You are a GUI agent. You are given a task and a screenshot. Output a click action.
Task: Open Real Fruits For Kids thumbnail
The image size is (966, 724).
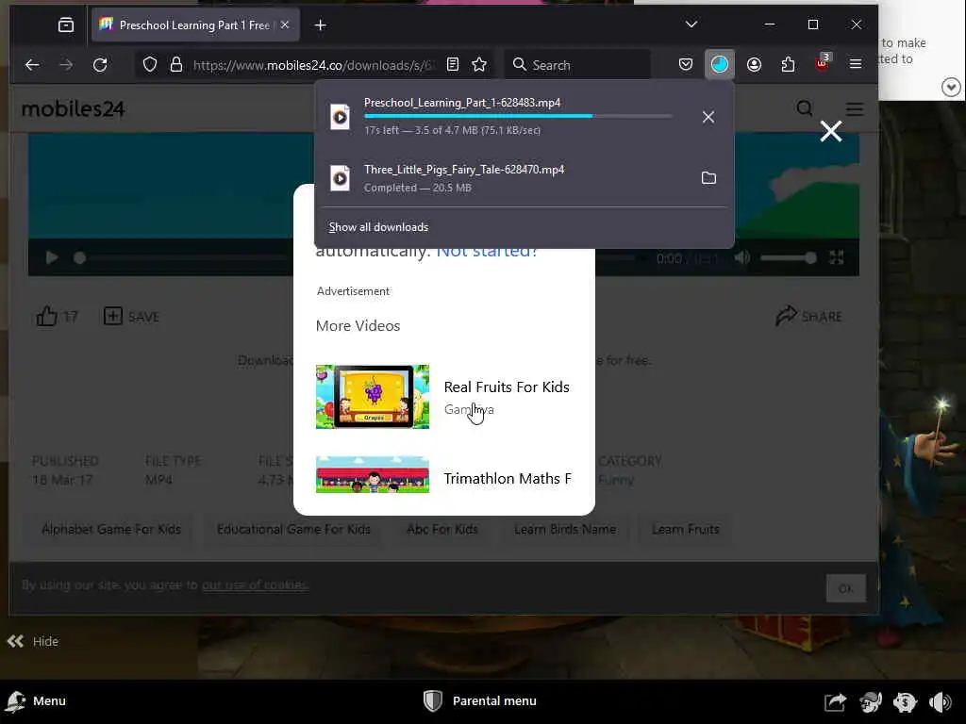(372, 397)
